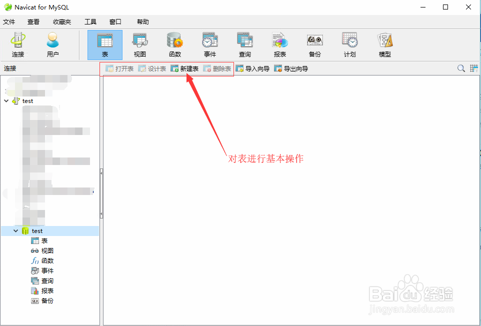This screenshot has width=481, height=326.
Task: Open the 连接 connection tool
Action: coord(18,45)
